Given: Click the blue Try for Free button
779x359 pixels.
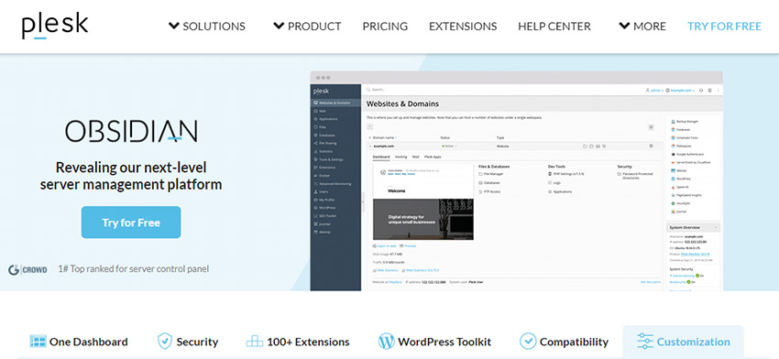Looking at the screenshot, I should pyautogui.click(x=131, y=223).
